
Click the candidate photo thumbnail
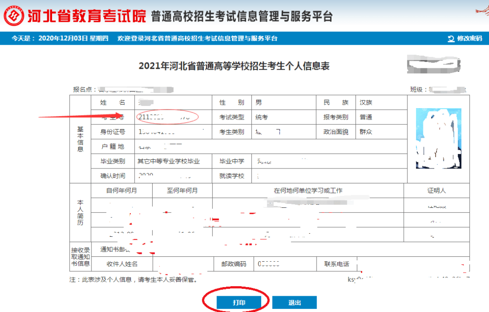click(x=438, y=138)
